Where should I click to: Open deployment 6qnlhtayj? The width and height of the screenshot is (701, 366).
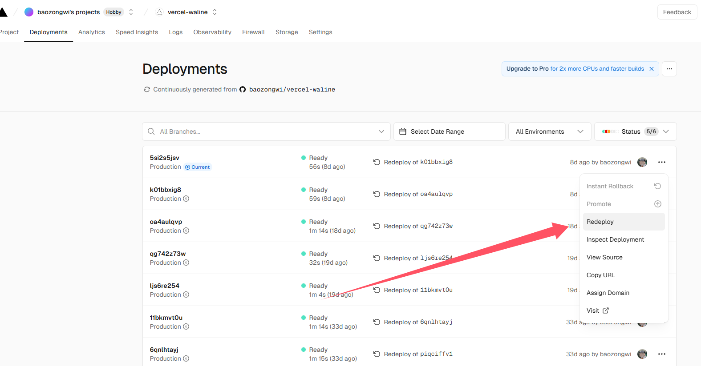click(164, 350)
